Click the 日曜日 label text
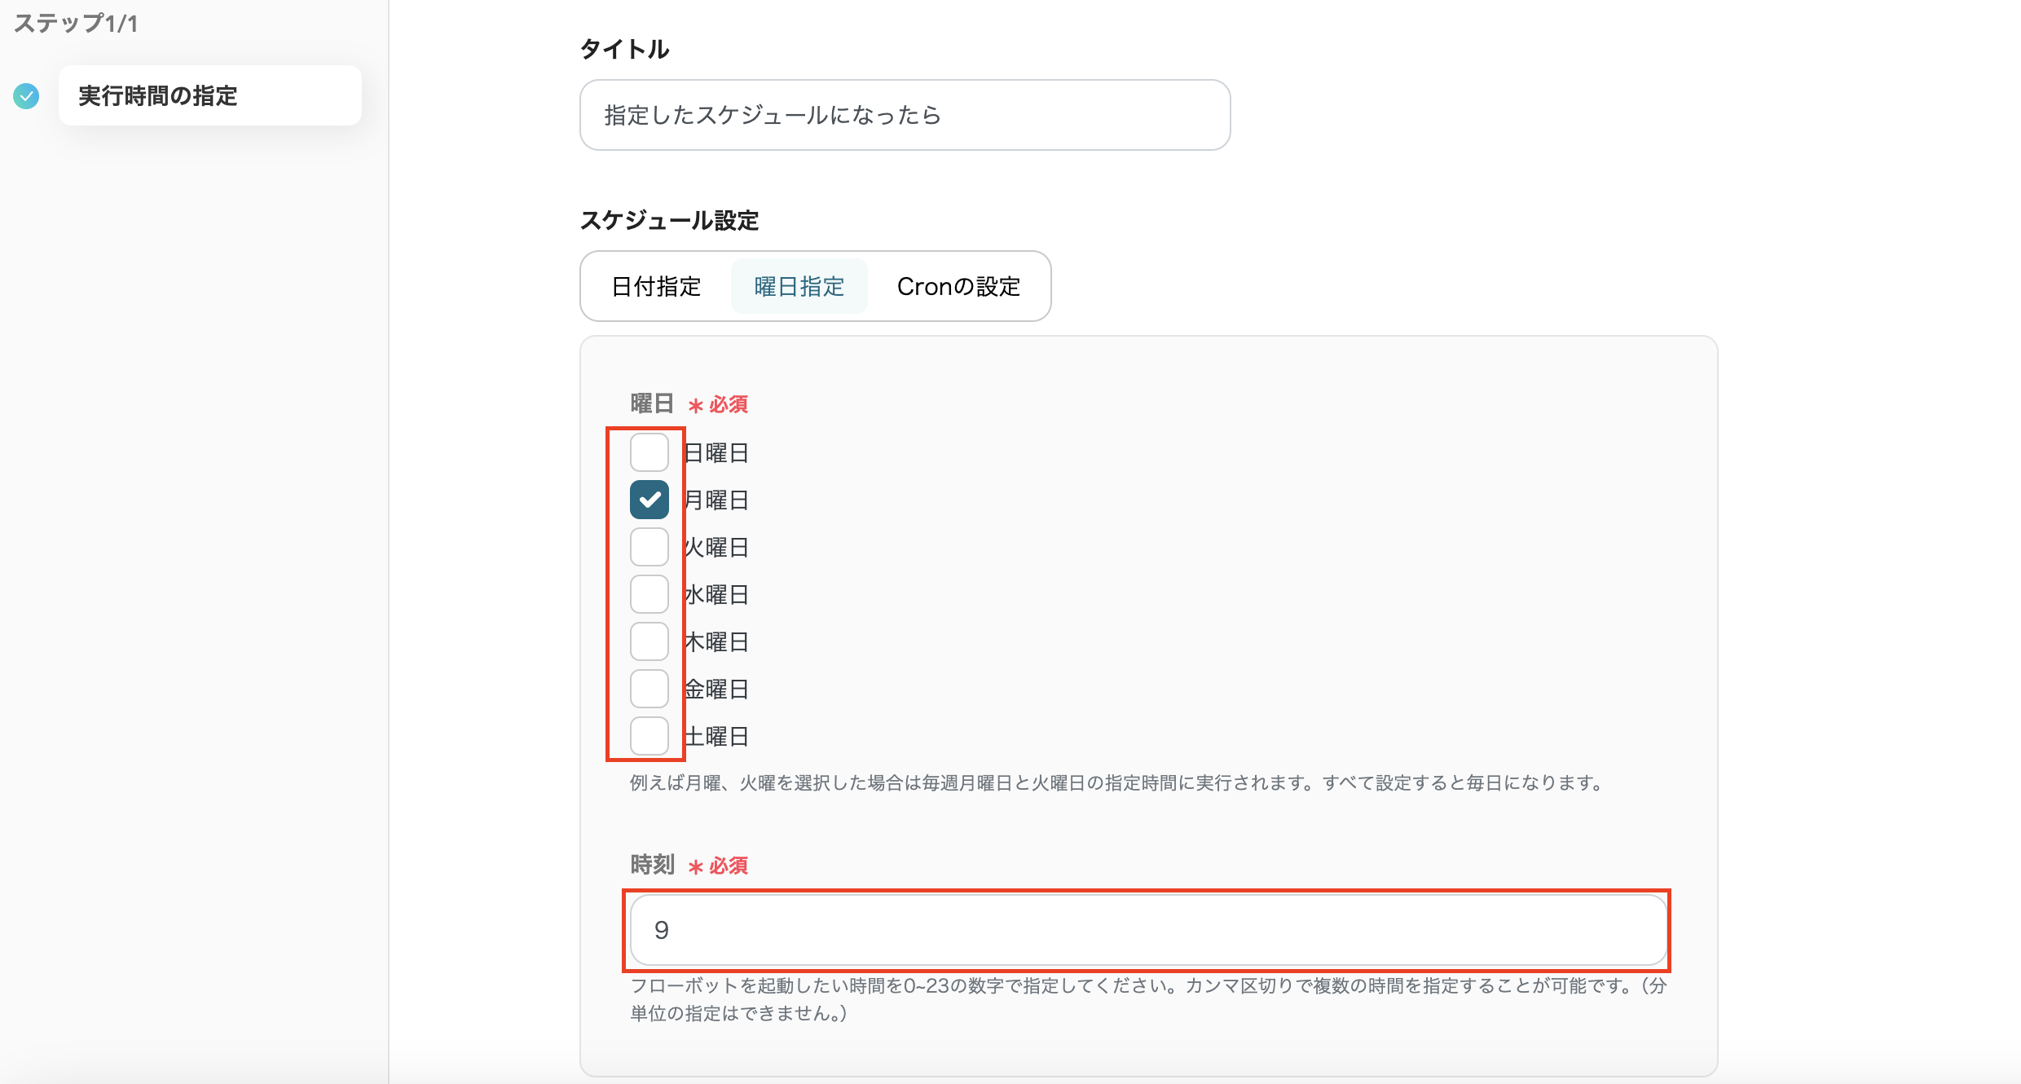 click(x=716, y=453)
